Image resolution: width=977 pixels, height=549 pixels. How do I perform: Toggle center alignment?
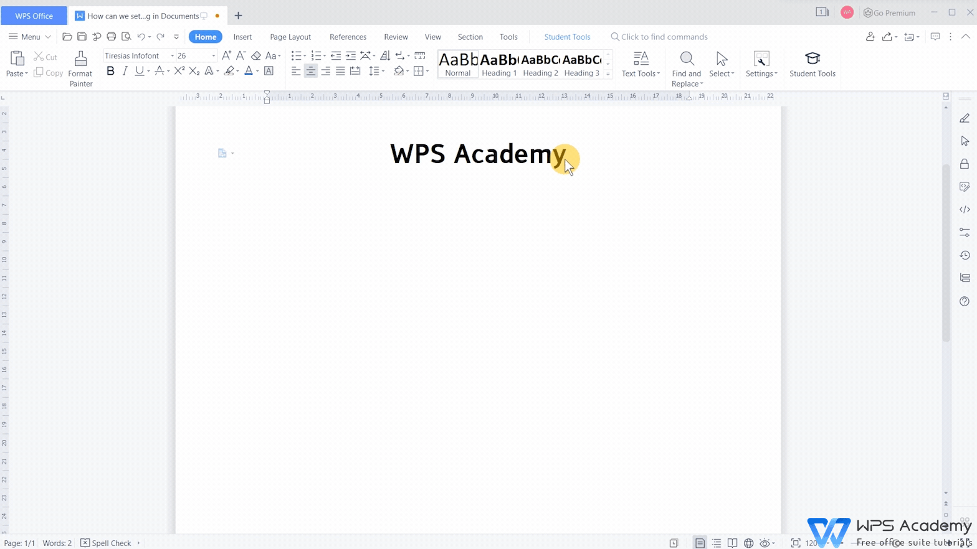click(311, 71)
